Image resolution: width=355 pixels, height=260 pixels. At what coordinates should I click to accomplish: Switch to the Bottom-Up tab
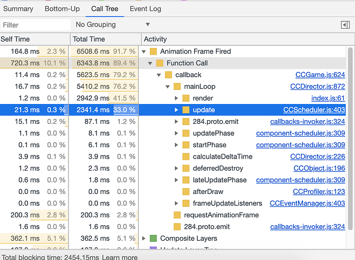pos(62,9)
